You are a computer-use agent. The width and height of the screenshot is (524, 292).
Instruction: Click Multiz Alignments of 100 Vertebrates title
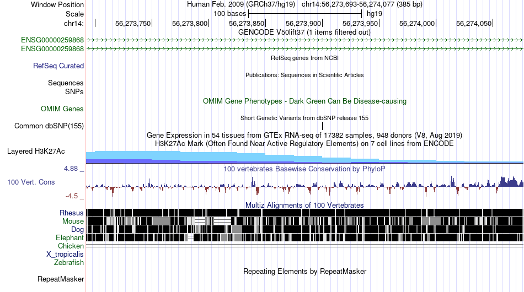[x=304, y=205]
